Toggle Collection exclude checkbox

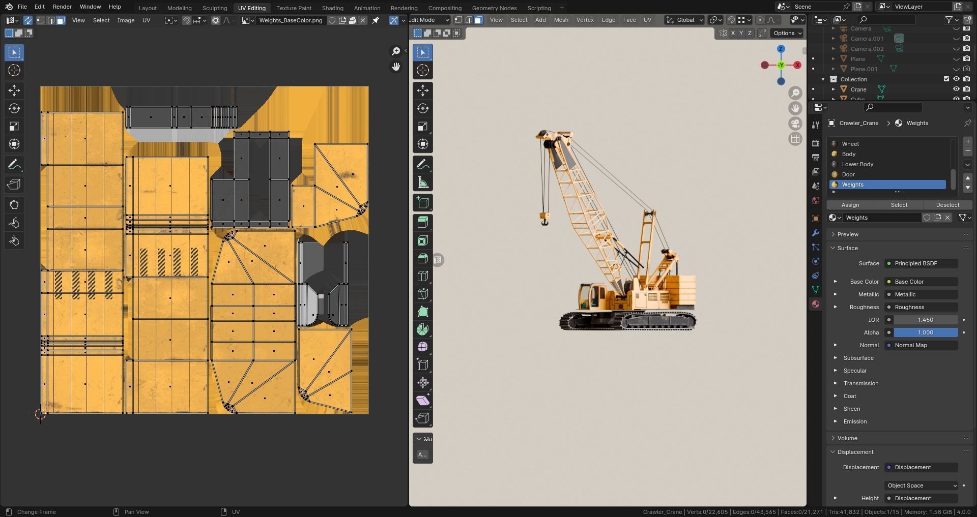946,79
